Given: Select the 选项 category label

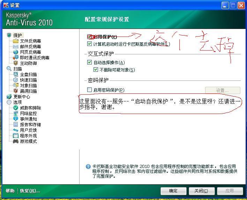Looking at the screenshot, I should (18, 102).
